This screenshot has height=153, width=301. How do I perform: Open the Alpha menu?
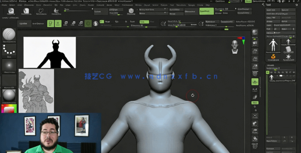click(x=4, y=5)
